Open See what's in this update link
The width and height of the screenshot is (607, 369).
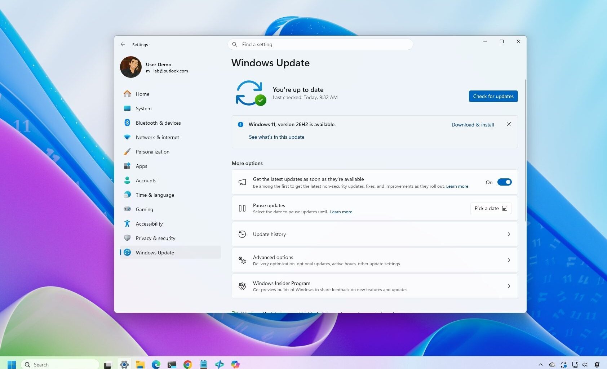pyautogui.click(x=276, y=137)
